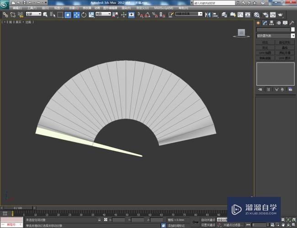Click the Render Production teapot icon
297x228 pixels.
click(281, 15)
